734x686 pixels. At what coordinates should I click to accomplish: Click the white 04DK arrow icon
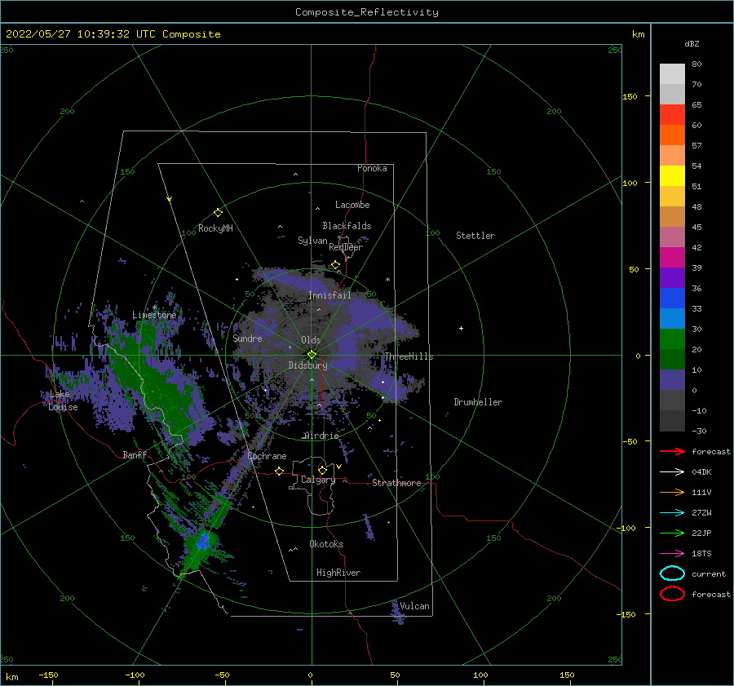pos(672,472)
